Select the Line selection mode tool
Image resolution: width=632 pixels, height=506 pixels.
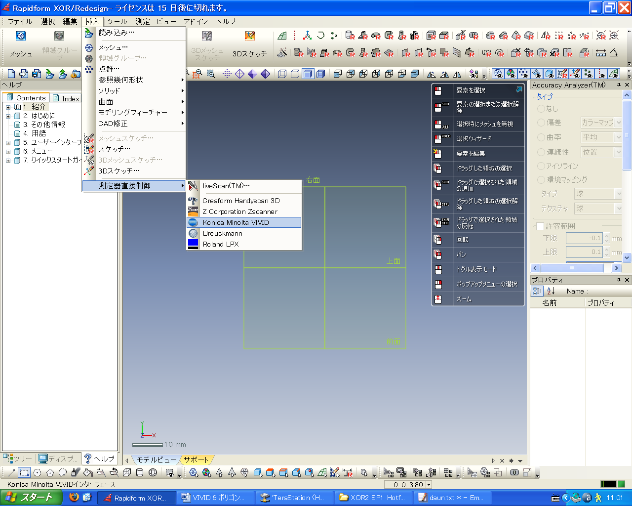pyautogui.click(x=11, y=472)
